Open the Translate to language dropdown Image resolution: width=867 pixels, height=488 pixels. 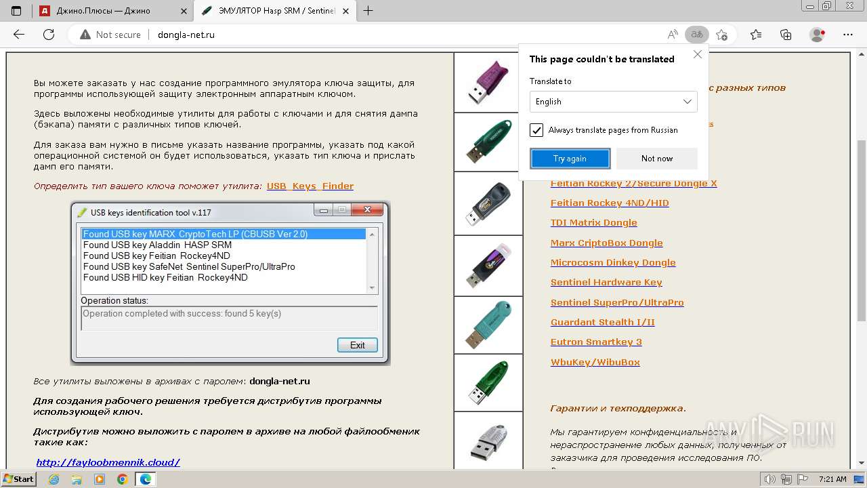(613, 102)
